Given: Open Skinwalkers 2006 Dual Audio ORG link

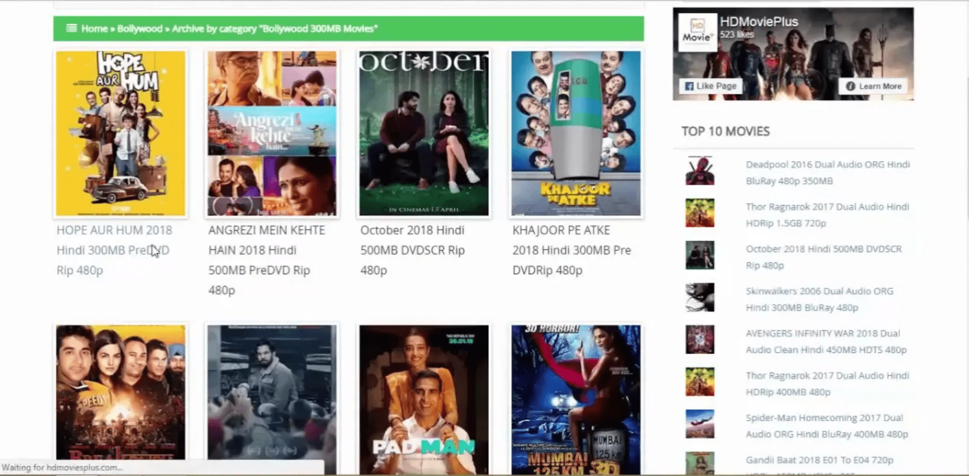Looking at the screenshot, I should point(819,299).
